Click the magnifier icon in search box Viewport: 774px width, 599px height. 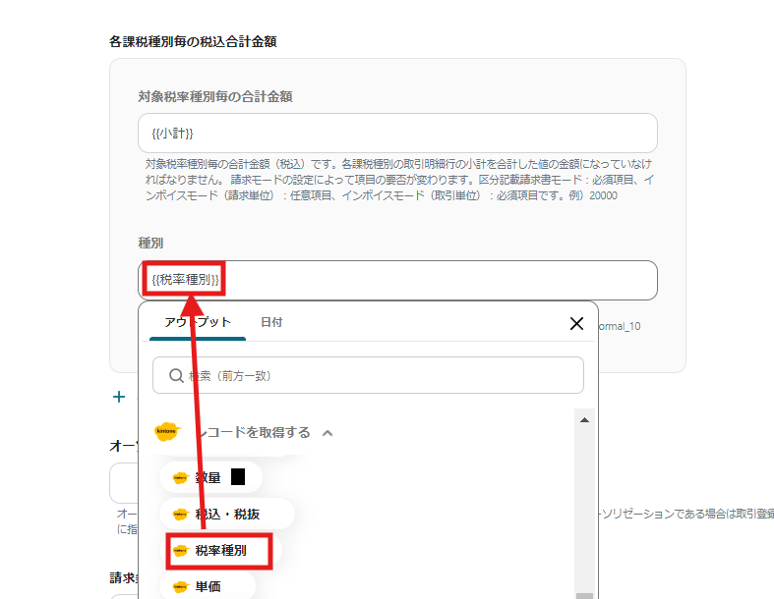click(x=176, y=376)
